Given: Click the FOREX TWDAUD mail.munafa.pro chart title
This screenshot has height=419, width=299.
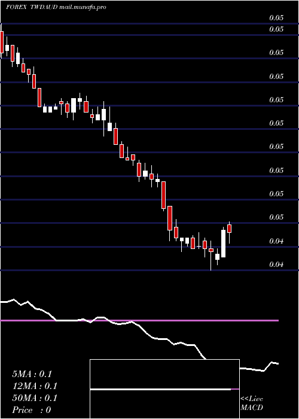Looking at the screenshot, I should pos(56,7).
